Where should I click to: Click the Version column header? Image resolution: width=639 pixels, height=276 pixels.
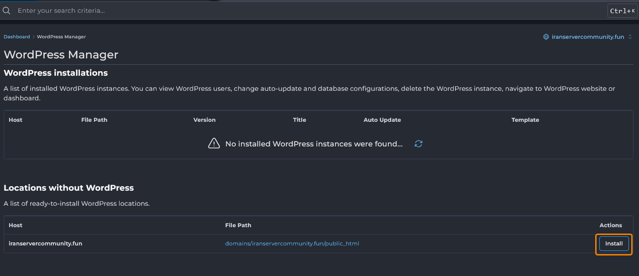click(x=204, y=120)
